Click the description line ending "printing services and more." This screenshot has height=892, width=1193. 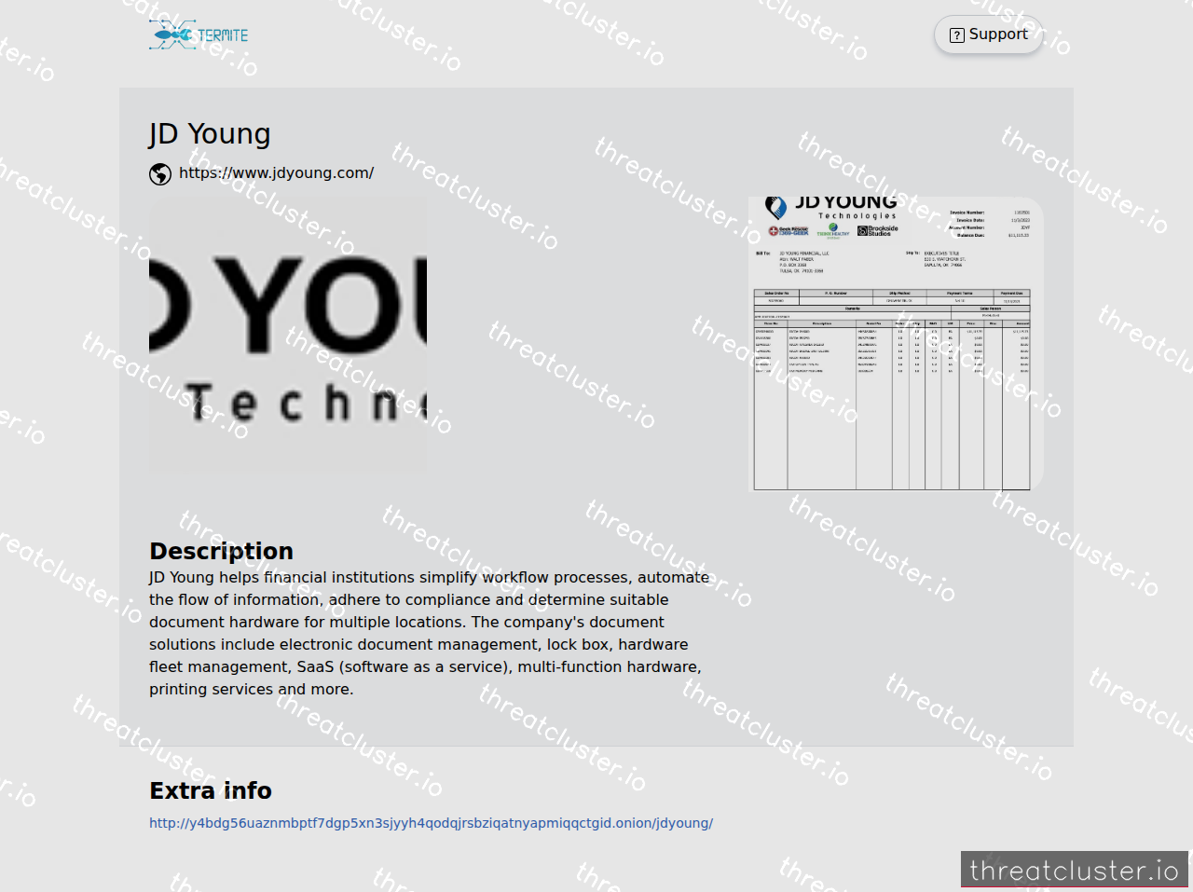[x=252, y=690]
